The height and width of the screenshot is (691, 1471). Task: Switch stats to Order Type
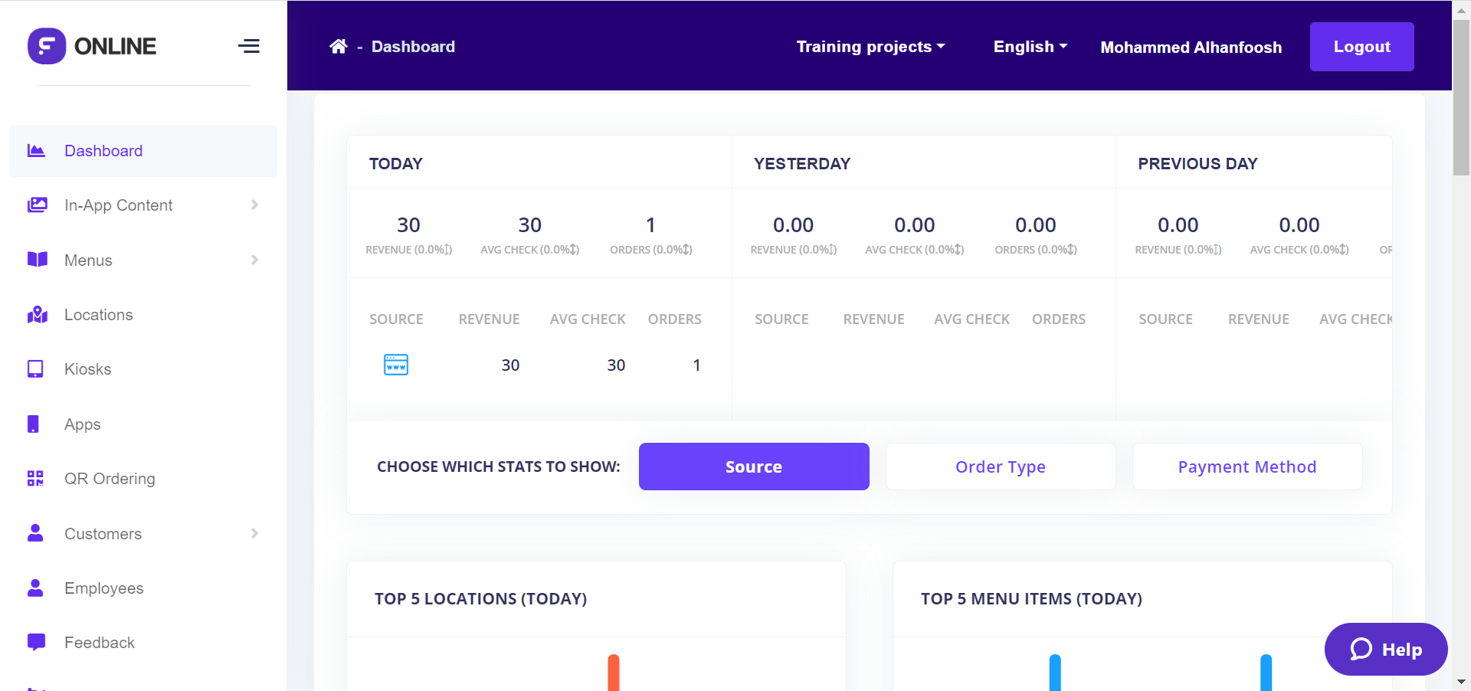click(x=1000, y=467)
